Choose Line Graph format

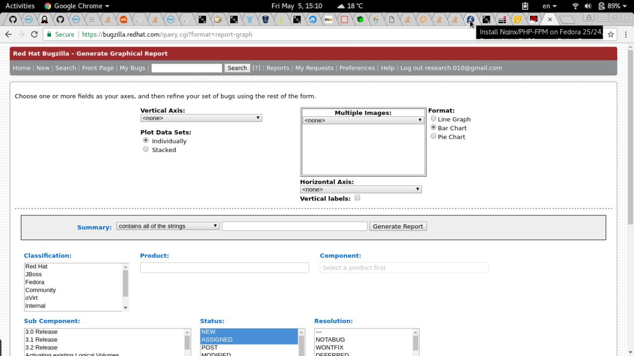[x=433, y=118]
